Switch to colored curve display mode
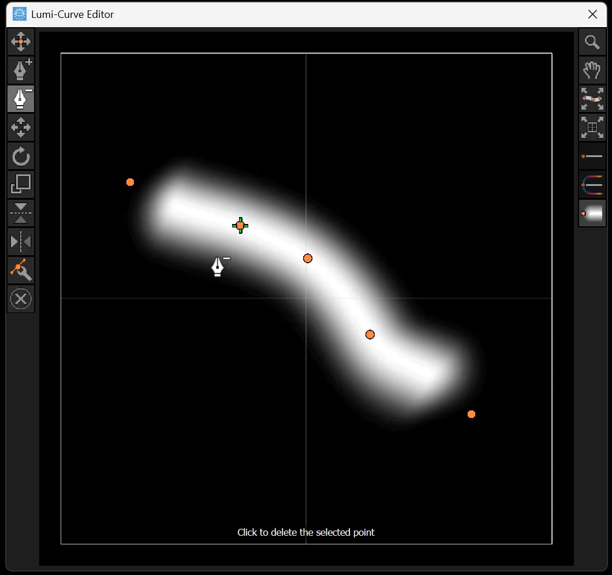 tap(592, 185)
